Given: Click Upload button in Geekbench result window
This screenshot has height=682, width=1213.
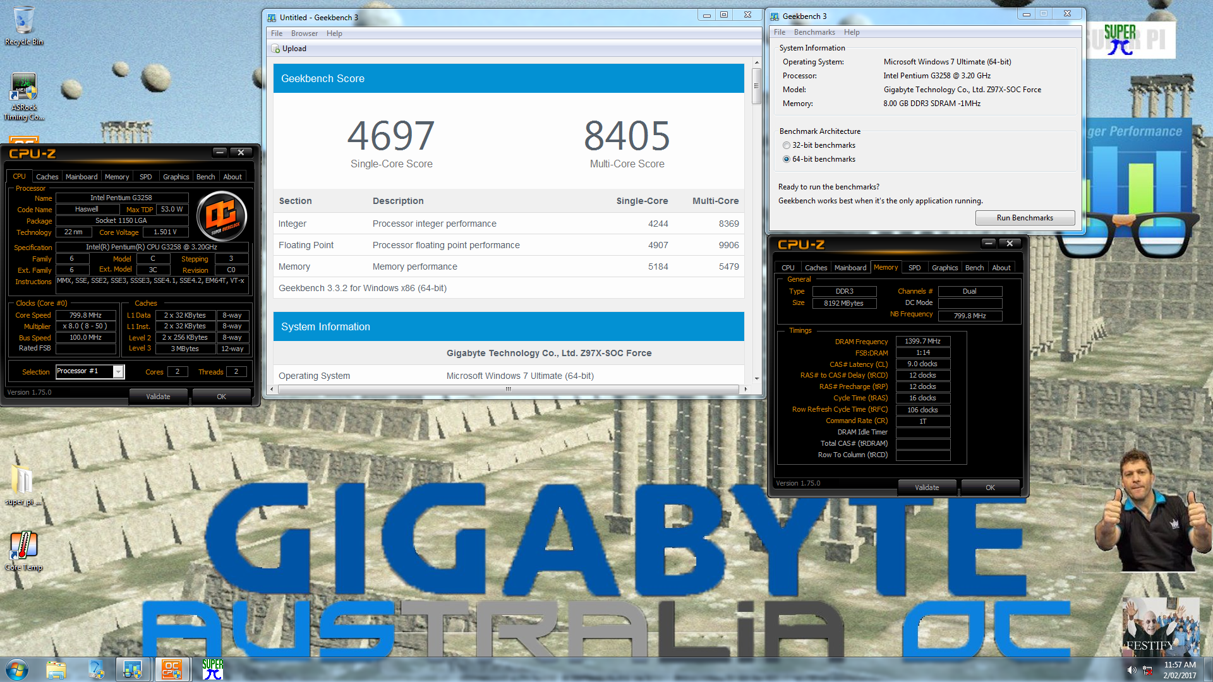Looking at the screenshot, I should click(x=289, y=49).
